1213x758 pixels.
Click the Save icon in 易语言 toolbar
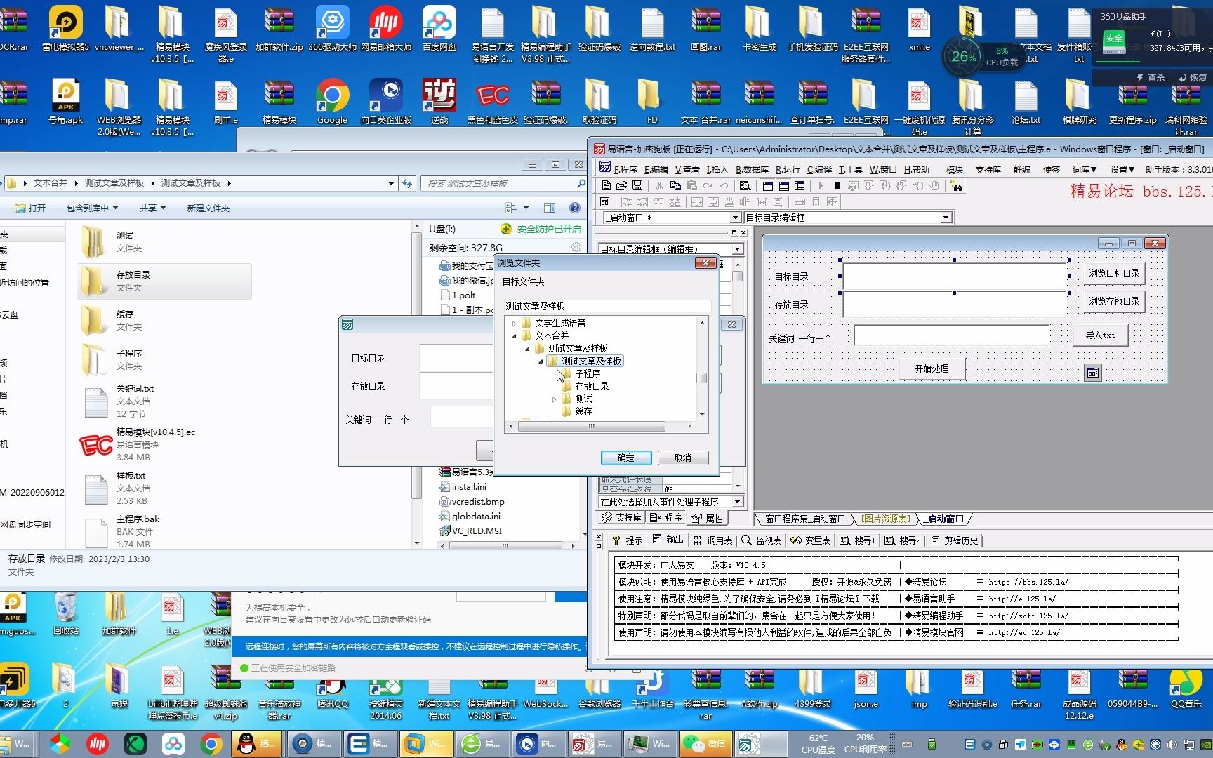click(637, 186)
